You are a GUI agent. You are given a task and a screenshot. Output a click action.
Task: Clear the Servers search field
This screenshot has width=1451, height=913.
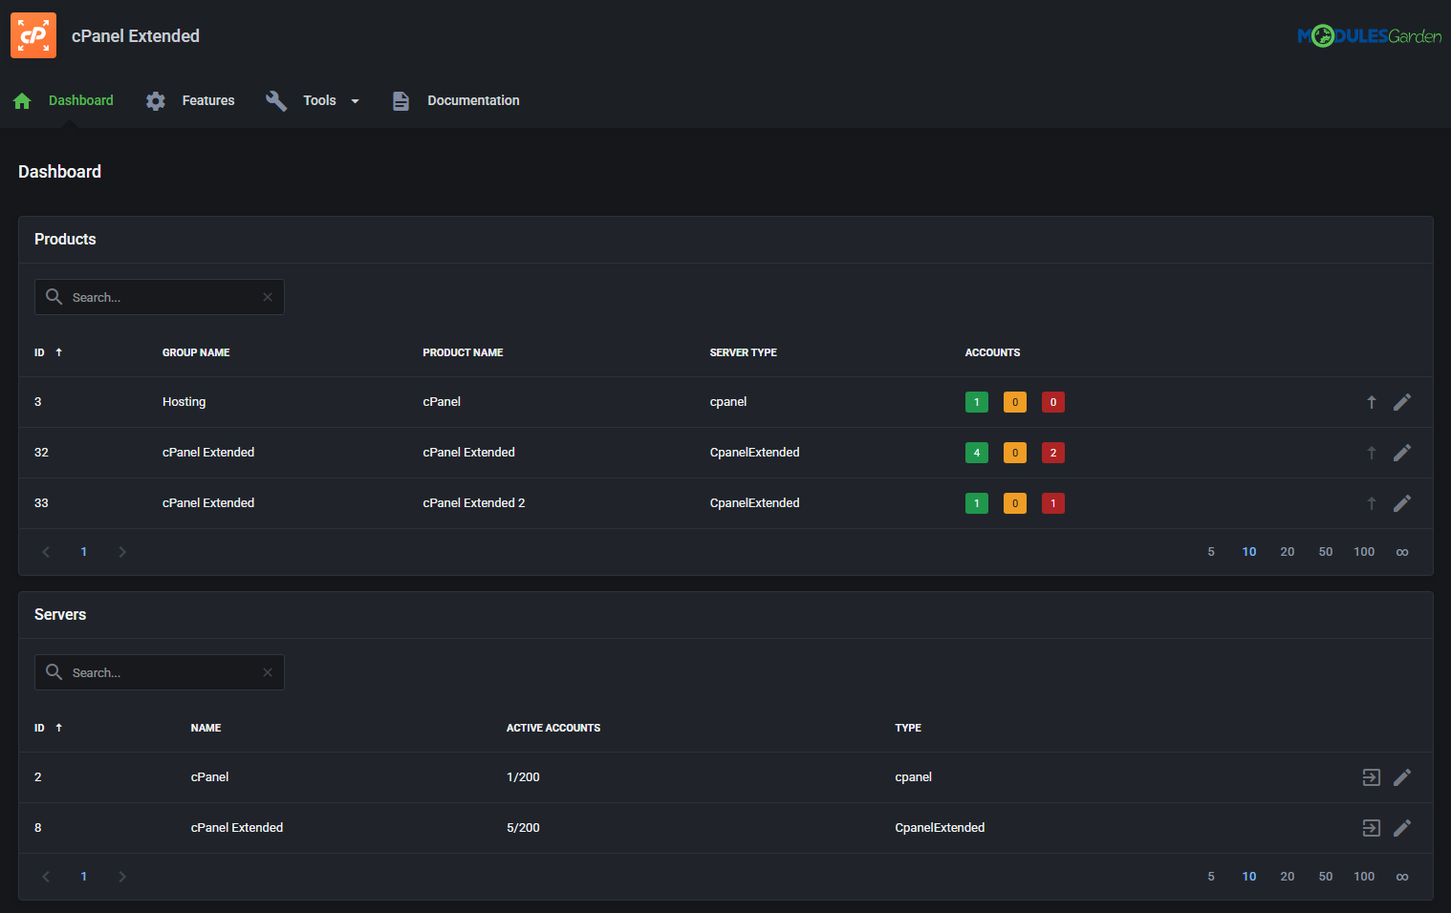(x=268, y=672)
